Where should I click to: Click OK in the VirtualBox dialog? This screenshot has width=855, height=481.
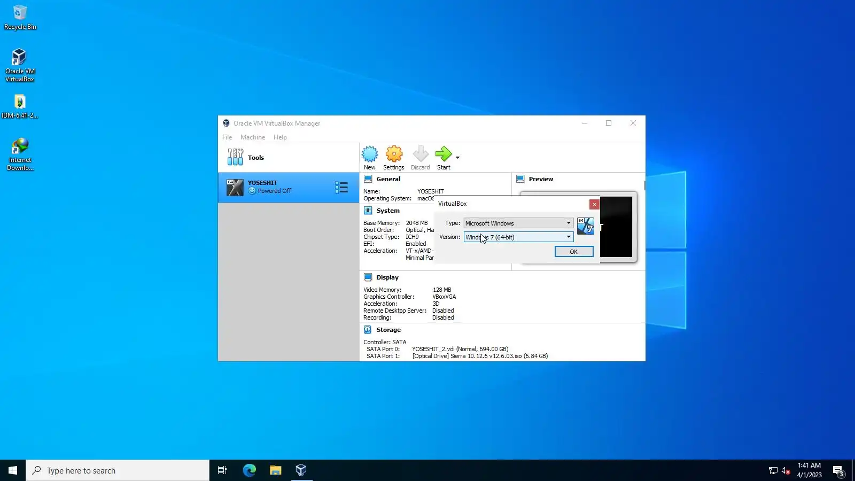pos(574,252)
